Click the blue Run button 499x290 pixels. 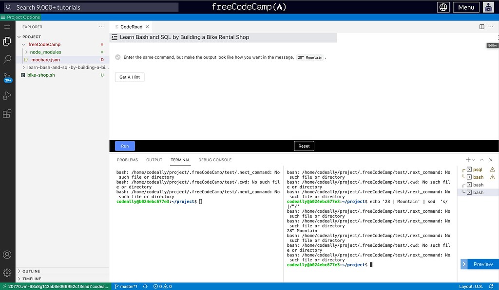(125, 146)
